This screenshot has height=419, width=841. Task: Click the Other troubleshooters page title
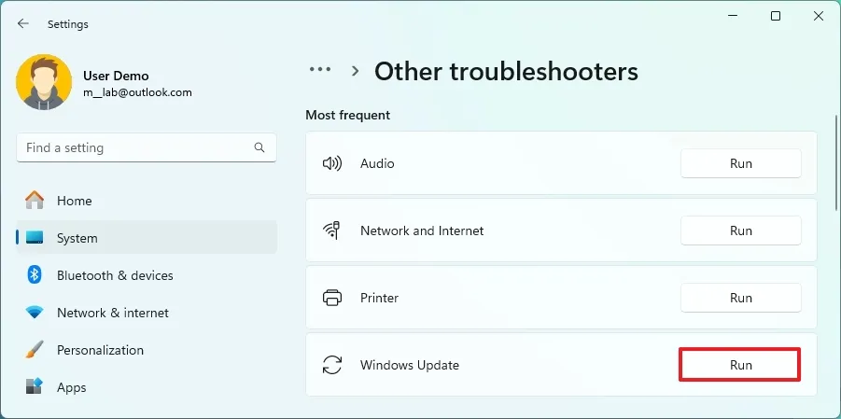pos(506,71)
